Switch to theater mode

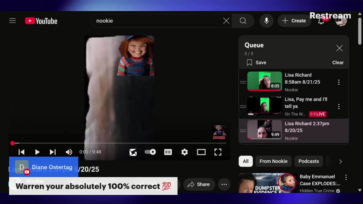point(201,152)
